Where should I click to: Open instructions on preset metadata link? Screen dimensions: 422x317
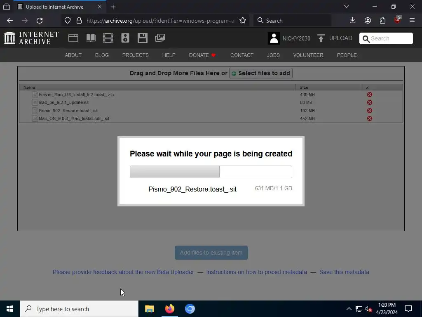click(256, 272)
